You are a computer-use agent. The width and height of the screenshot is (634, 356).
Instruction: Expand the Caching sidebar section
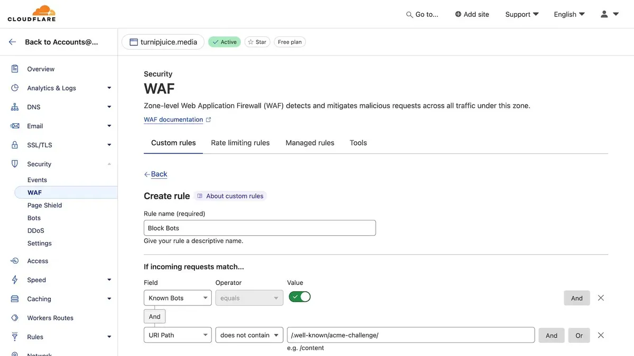(x=109, y=299)
